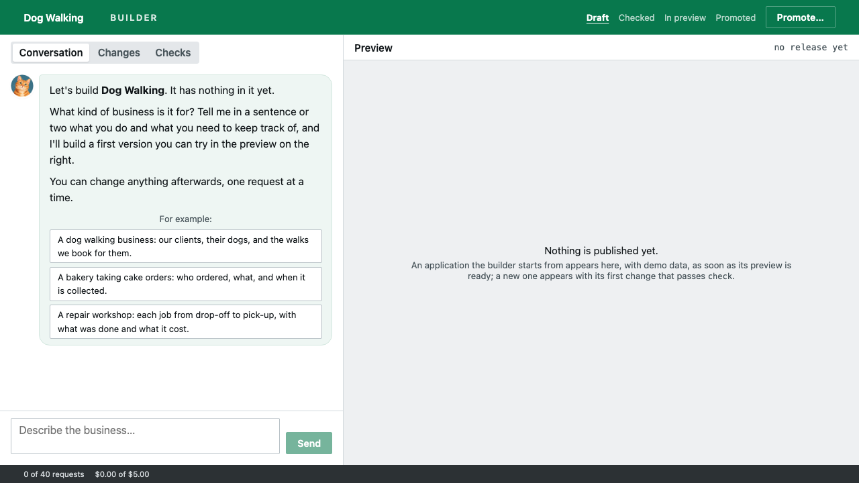859x483 pixels.
Task: Click the BUILDER header label
Action: coord(134,18)
